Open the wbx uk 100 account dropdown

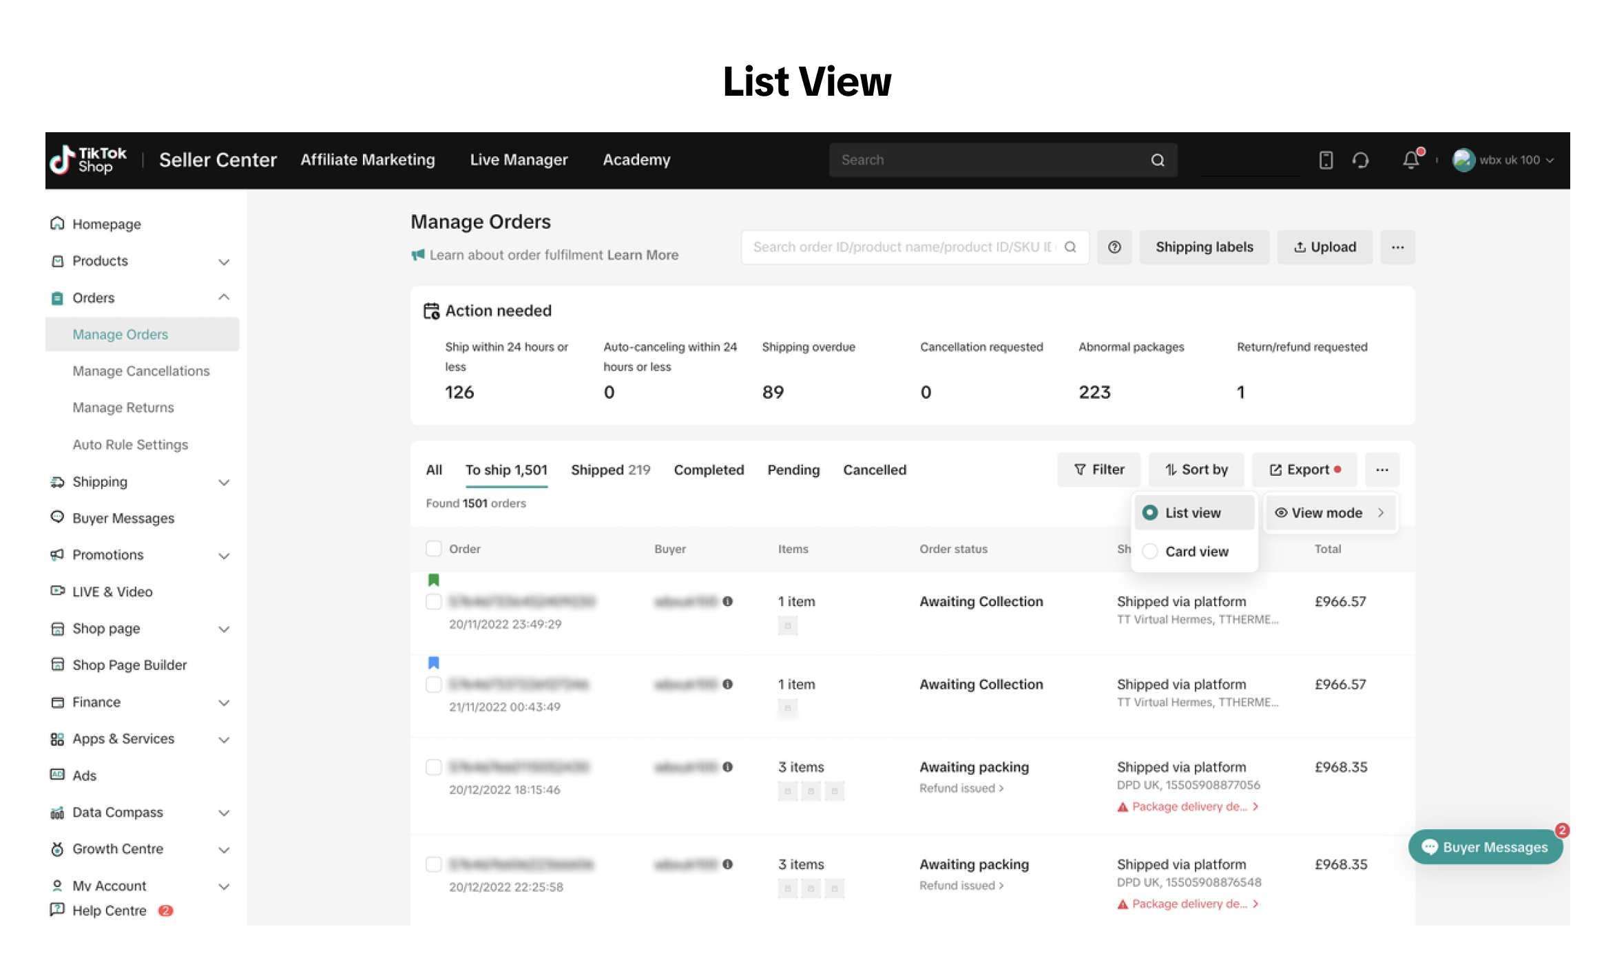(x=1508, y=160)
